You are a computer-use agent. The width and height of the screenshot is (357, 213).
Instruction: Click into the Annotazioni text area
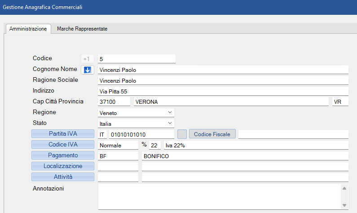pyautogui.click(x=219, y=196)
